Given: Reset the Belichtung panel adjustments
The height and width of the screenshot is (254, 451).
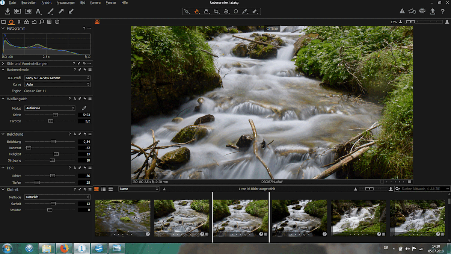Looking at the screenshot, I should tap(84, 134).
